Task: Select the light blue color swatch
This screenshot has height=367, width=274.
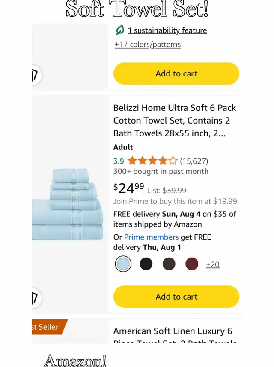Action: point(123,264)
